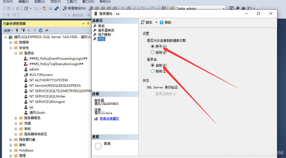Open the Table admin database dropdown

tap(224, 8)
